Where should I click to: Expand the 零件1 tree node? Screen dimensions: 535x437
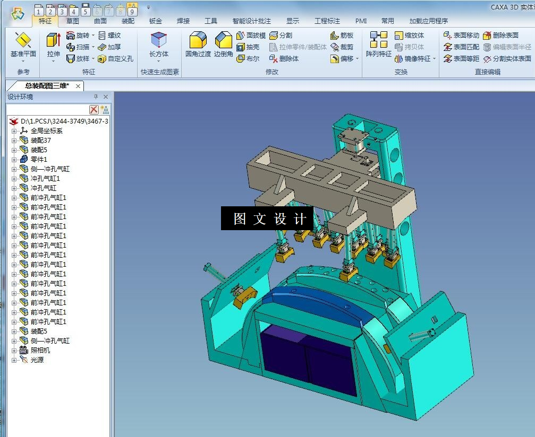click(14, 160)
